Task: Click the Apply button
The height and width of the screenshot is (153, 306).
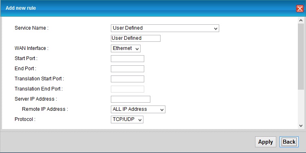Action: point(265,142)
